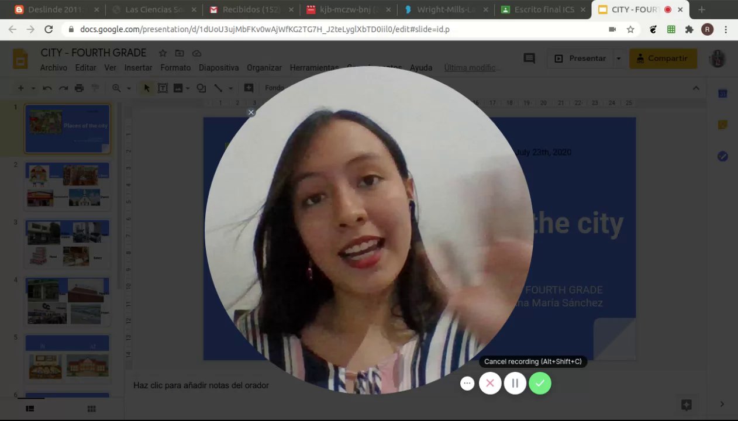
Task: Expand new slide layout dropdown arrow
Action: [x=33, y=88]
